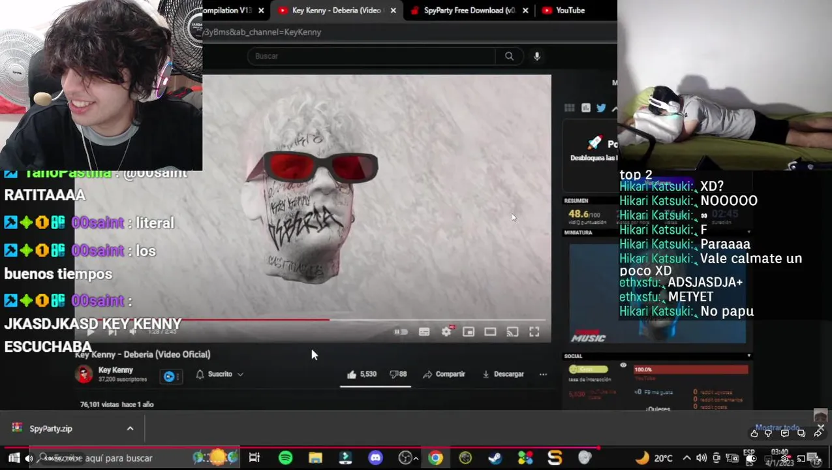This screenshot has width=832, height=470.
Task: Close the SpyParty Free Download tab
Action: point(525,10)
